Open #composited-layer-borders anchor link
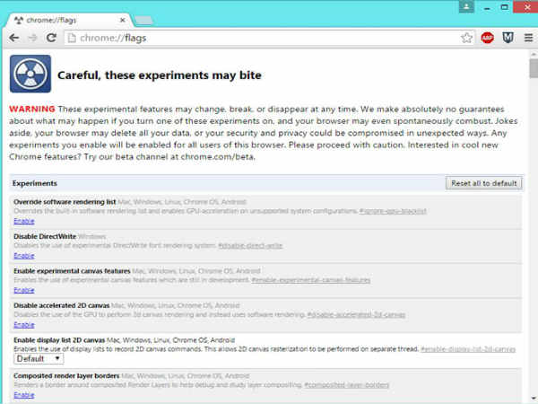Image resolution: width=538 pixels, height=404 pixels. click(x=346, y=385)
